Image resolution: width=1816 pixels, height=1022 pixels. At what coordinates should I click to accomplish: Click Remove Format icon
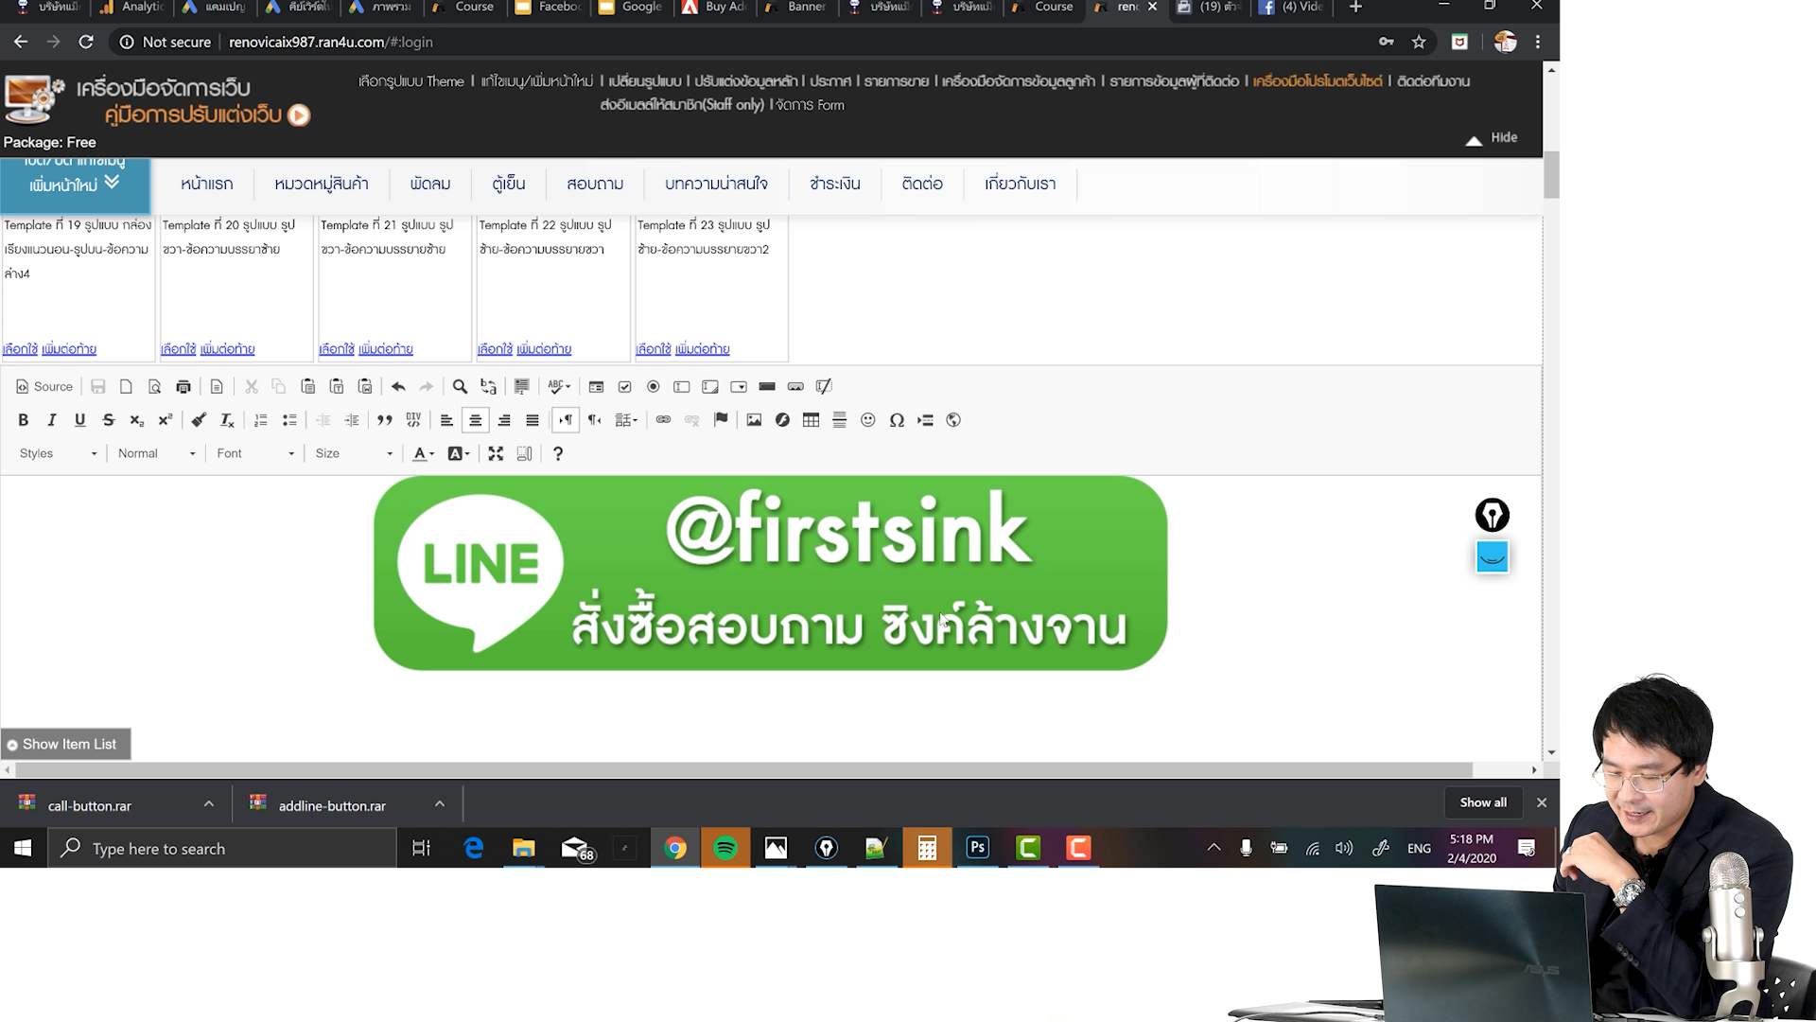[x=227, y=420]
